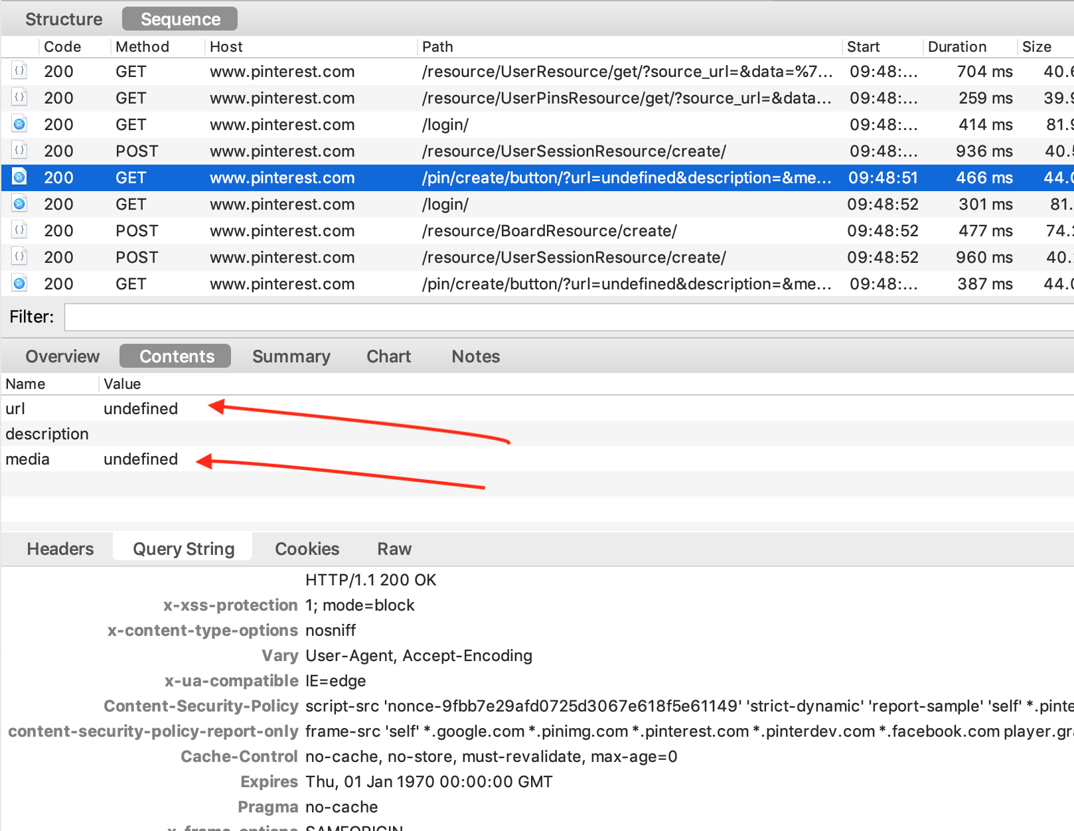The width and height of the screenshot is (1074, 831).
Task: Open the Cookies tab
Action: (x=307, y=549)
